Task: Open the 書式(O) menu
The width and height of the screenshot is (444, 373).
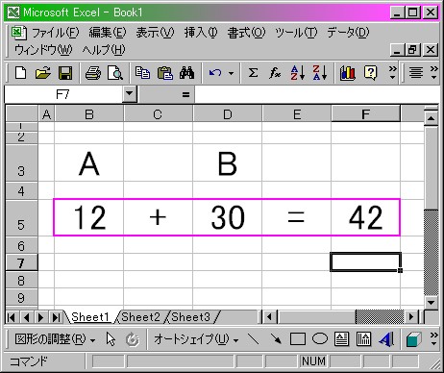Action: [246, 33]
